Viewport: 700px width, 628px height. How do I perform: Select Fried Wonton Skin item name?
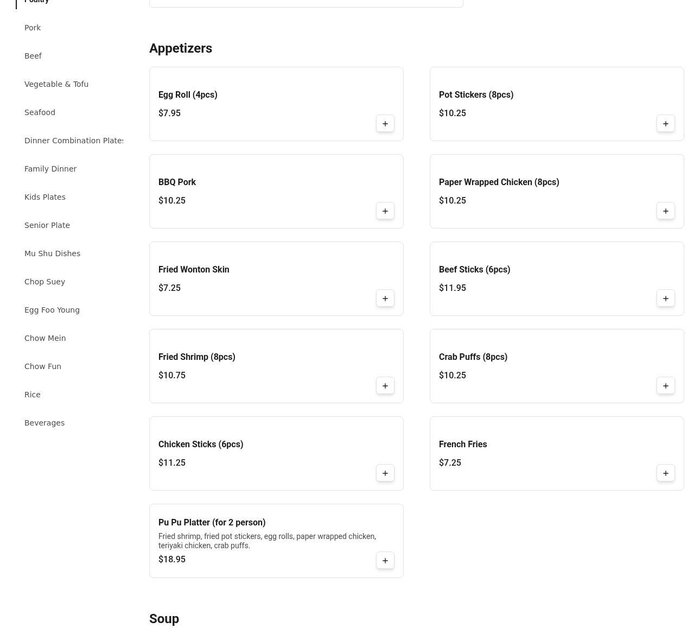pos(194,269)
